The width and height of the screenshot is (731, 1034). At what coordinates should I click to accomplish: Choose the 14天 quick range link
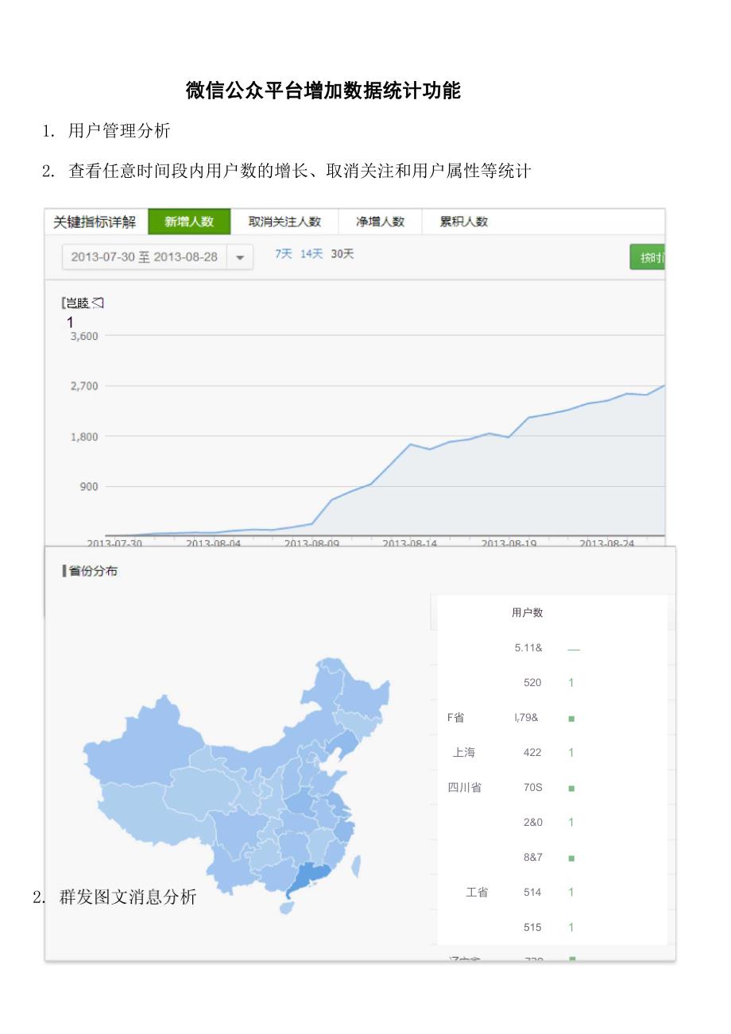311,254
